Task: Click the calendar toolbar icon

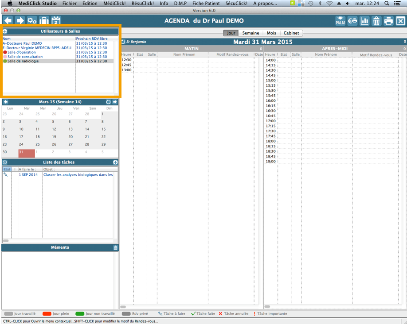Action: (x=56, y=21)
